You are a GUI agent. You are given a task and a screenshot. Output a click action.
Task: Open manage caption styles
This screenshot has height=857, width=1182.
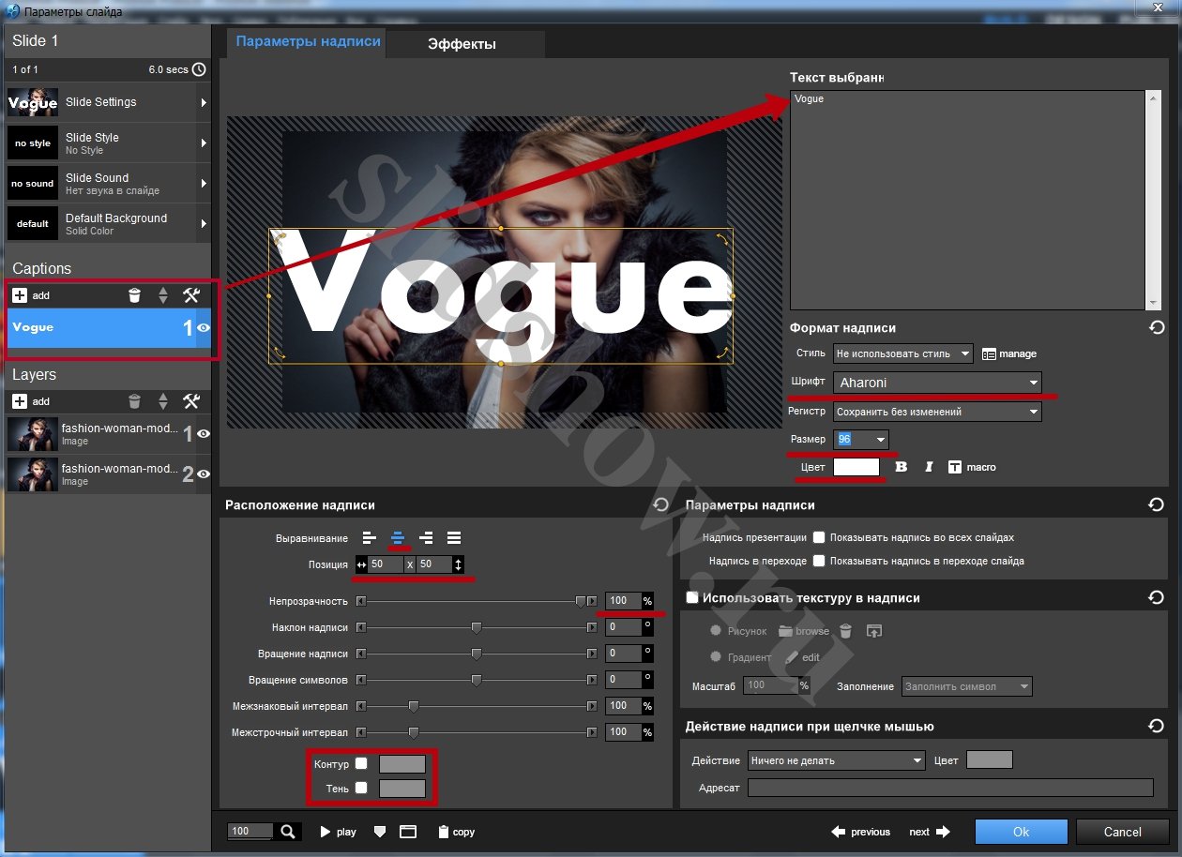point(1009,354)
